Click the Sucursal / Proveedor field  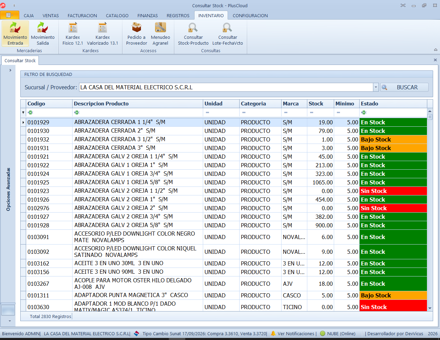pyautogui.click(x=226, y=87)
